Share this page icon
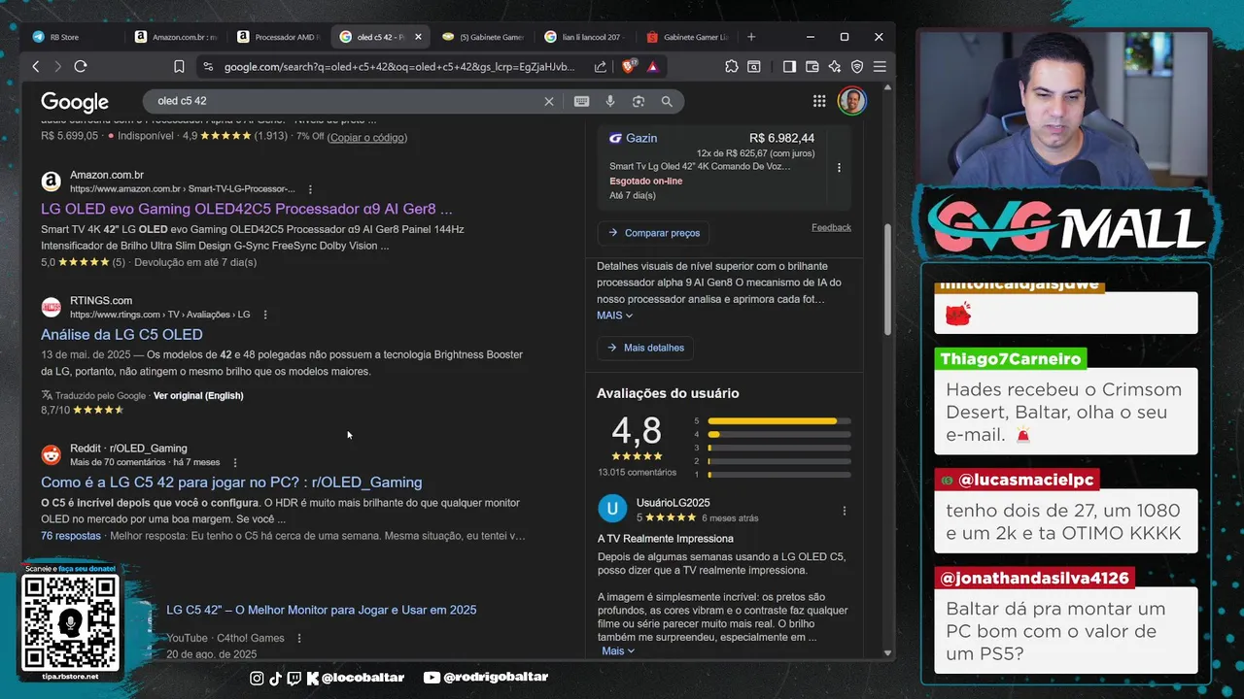 click(x=601, y=67)
